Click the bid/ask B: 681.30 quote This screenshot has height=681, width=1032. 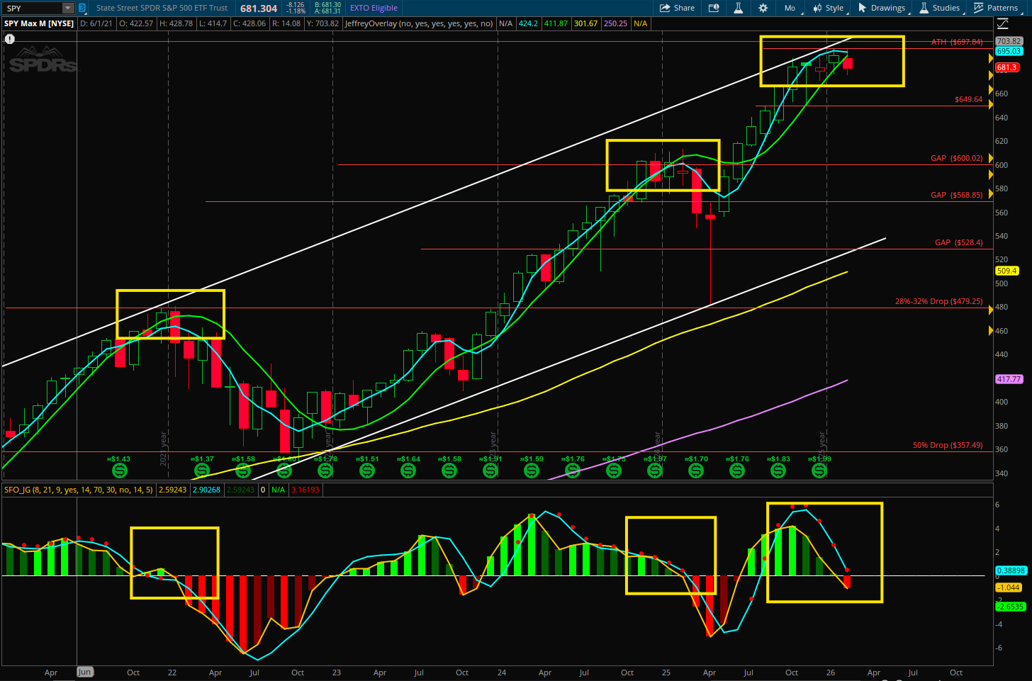tap(327, 5)
